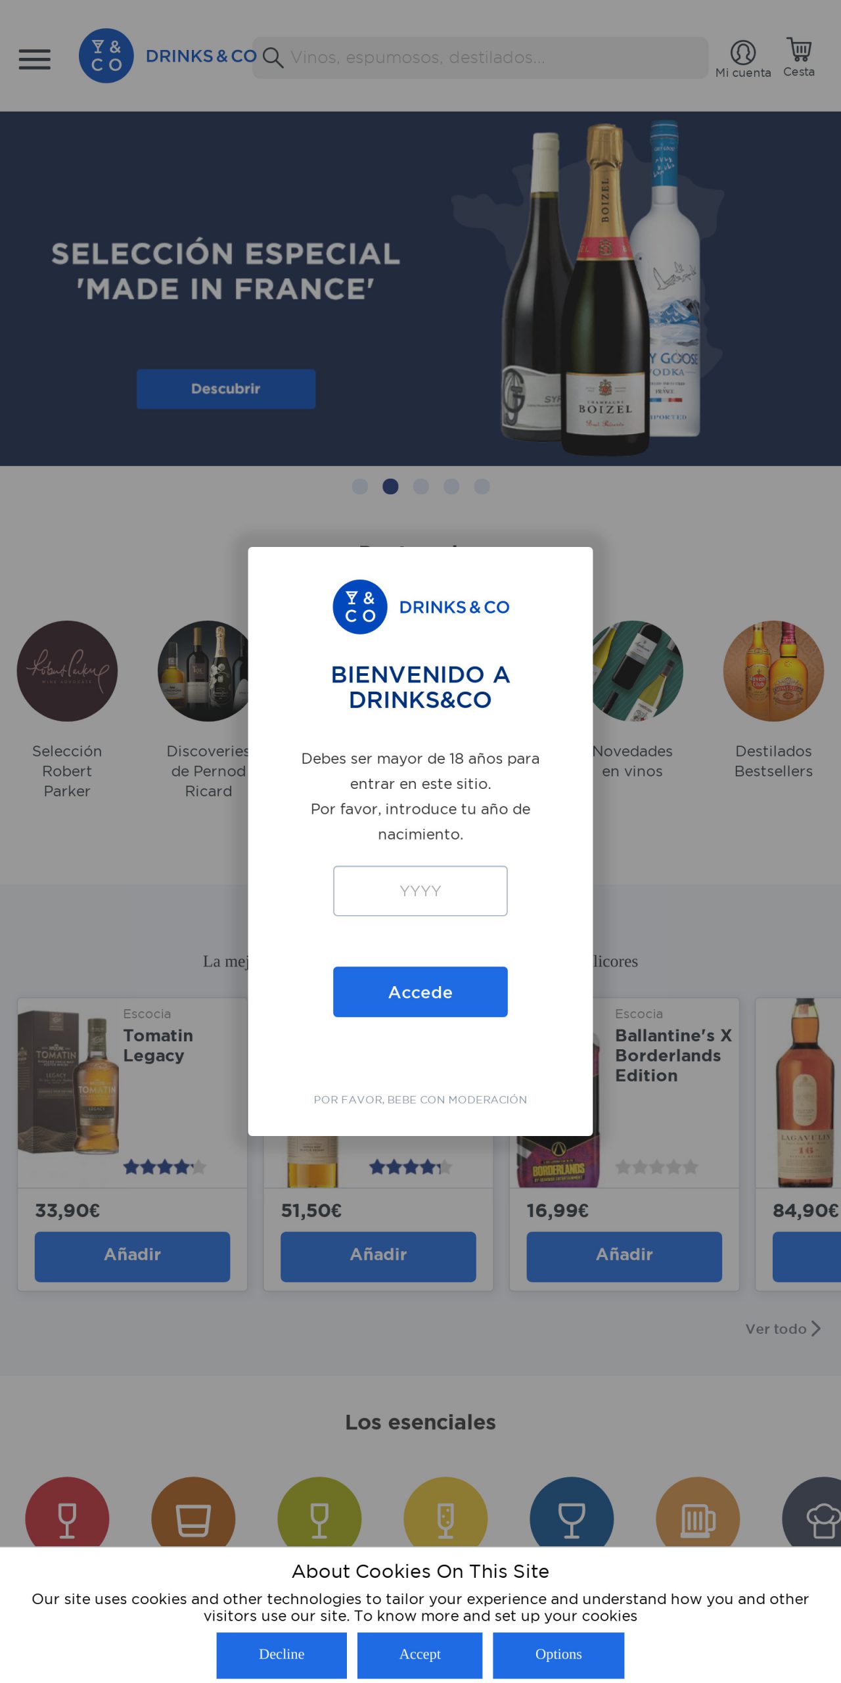The image size is (841, 1683).
Task: Click the YYYY birth year field
Action: tap(420, 891)
